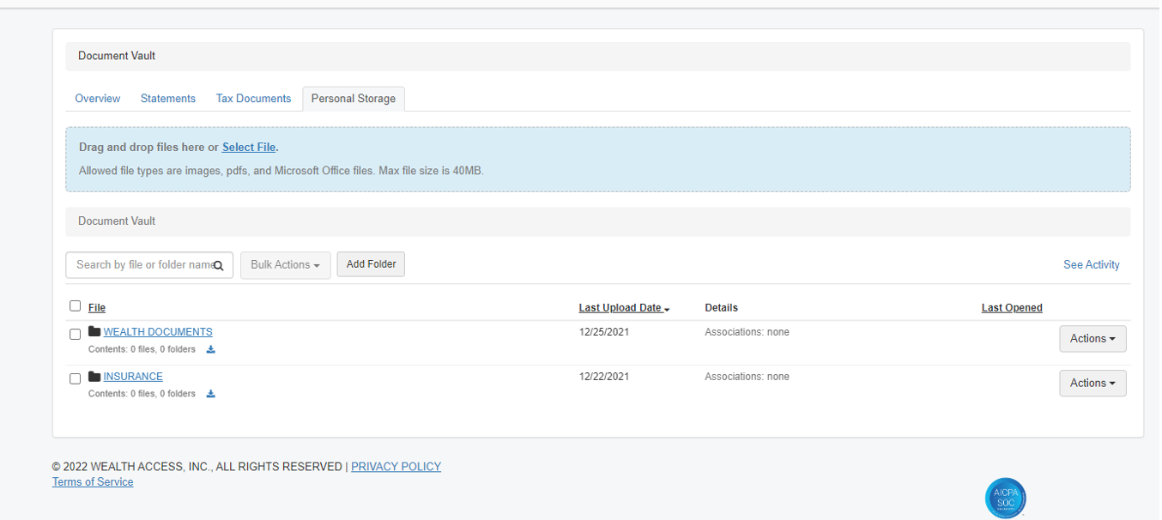Click the AICPA SOC badge

[1005, 498]
